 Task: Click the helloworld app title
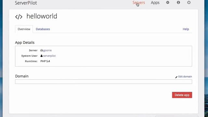click(x=42, y=16)
